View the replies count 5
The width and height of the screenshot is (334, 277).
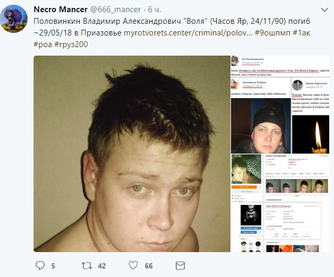pyautogui.click(x=53, y=266)
